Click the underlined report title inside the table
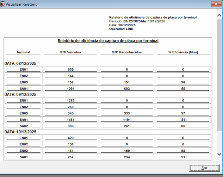 (108, 41)
